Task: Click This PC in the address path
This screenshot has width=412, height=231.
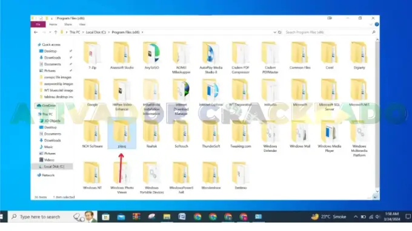Action: [x=75, y=32]
